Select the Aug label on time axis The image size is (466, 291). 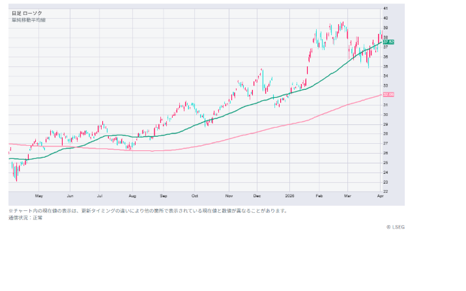(132, 195)
